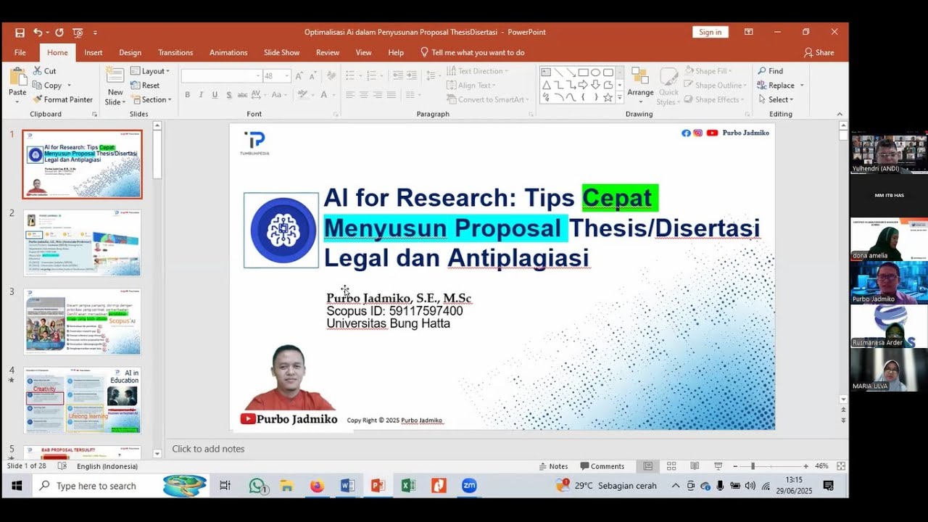
Task: Open the Select dropdown in Editing
Action: pyautogui.click(x=776, y=99)
